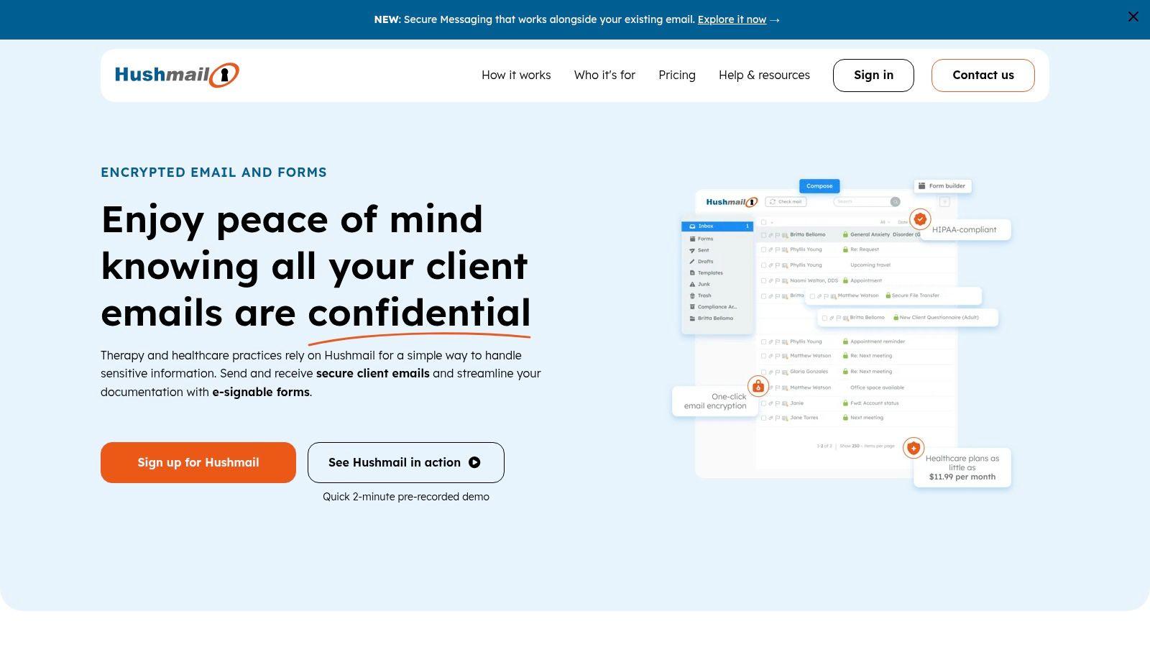The height and width of the screenshot is (647, 1150).
Task: Click the 'Quick 2-minute pre-recorded demo' caption
Action: tap(406, 497)
